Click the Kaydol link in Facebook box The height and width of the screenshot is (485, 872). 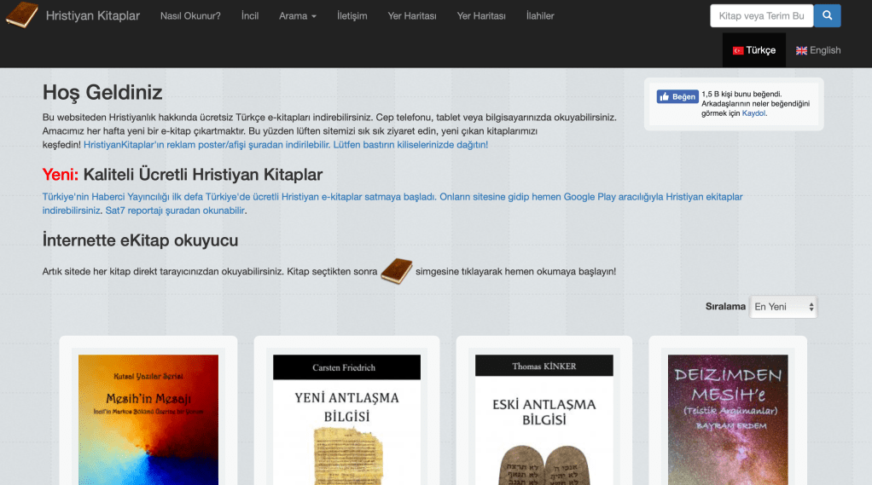(753, 113)
